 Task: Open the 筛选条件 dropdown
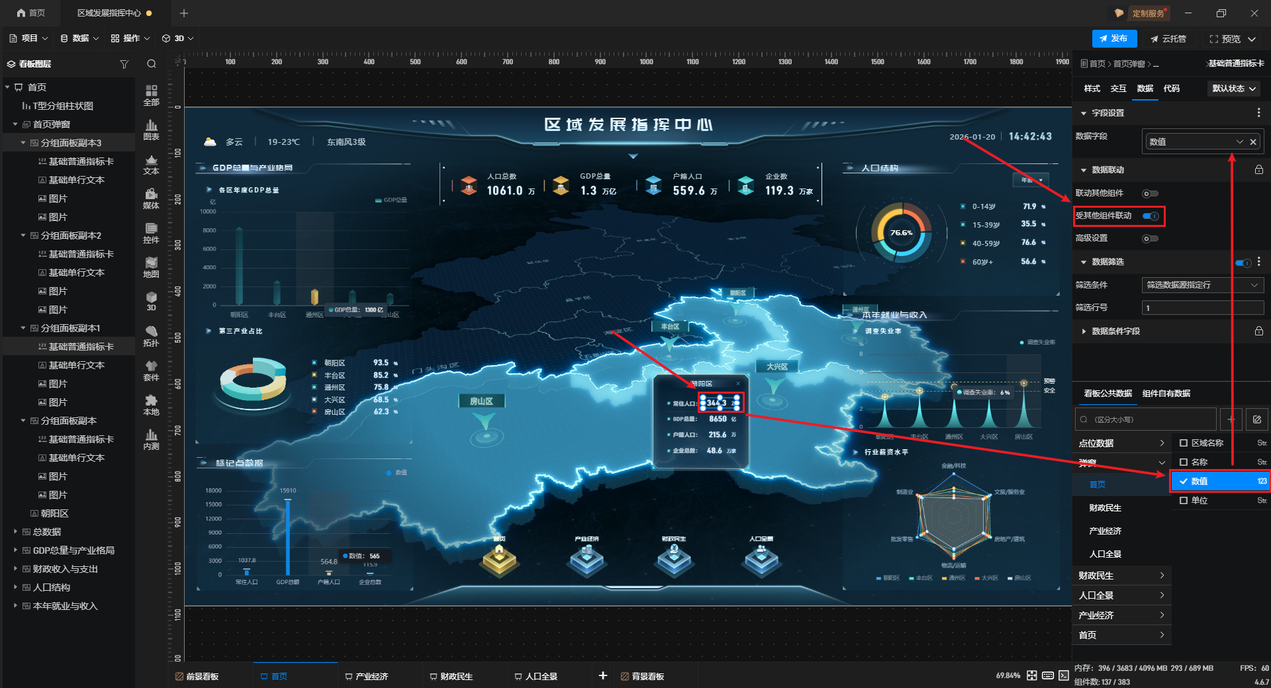(x=1202, y=285)
